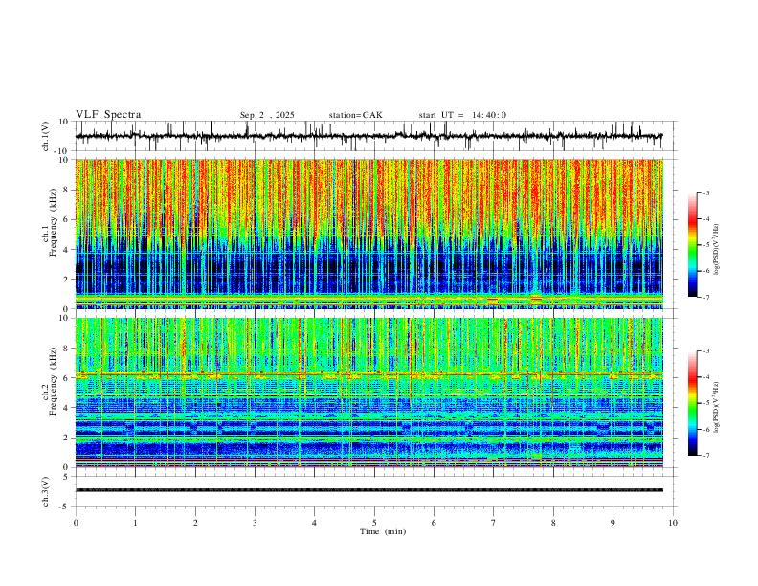Click the ch.3(V) axis label
Viewport: 758px width, 586px height.
click(x=46, y=491)
